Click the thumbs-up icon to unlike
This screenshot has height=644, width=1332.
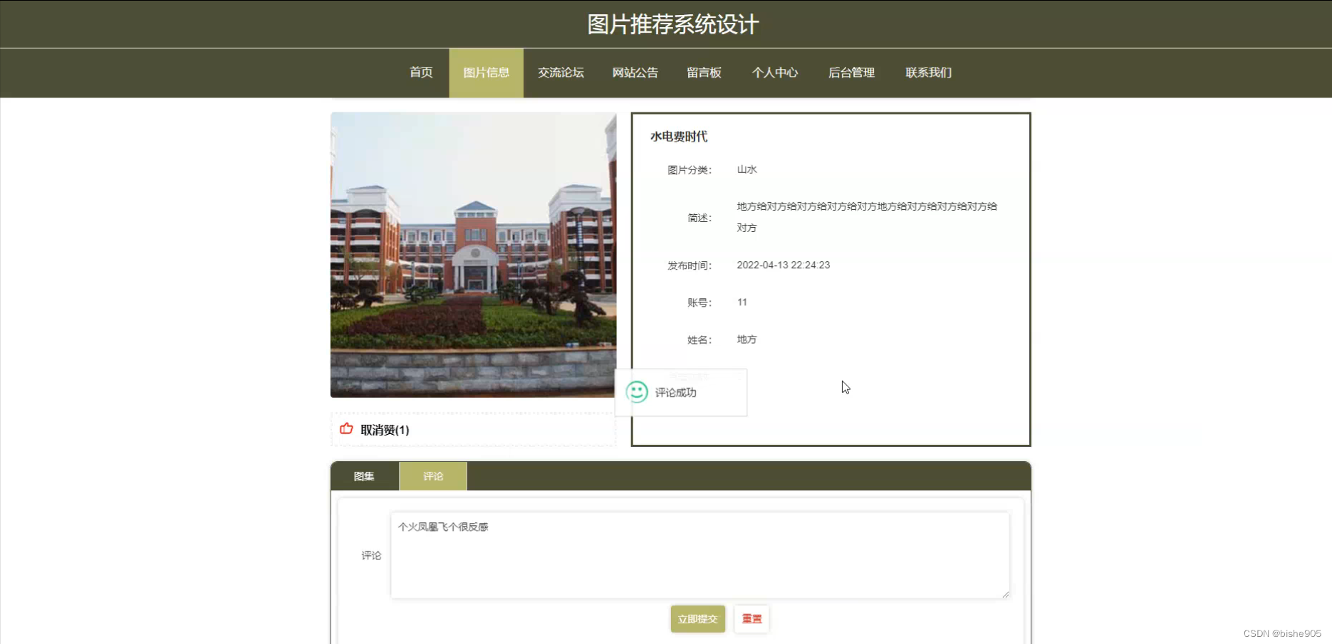tap(346, 430)
